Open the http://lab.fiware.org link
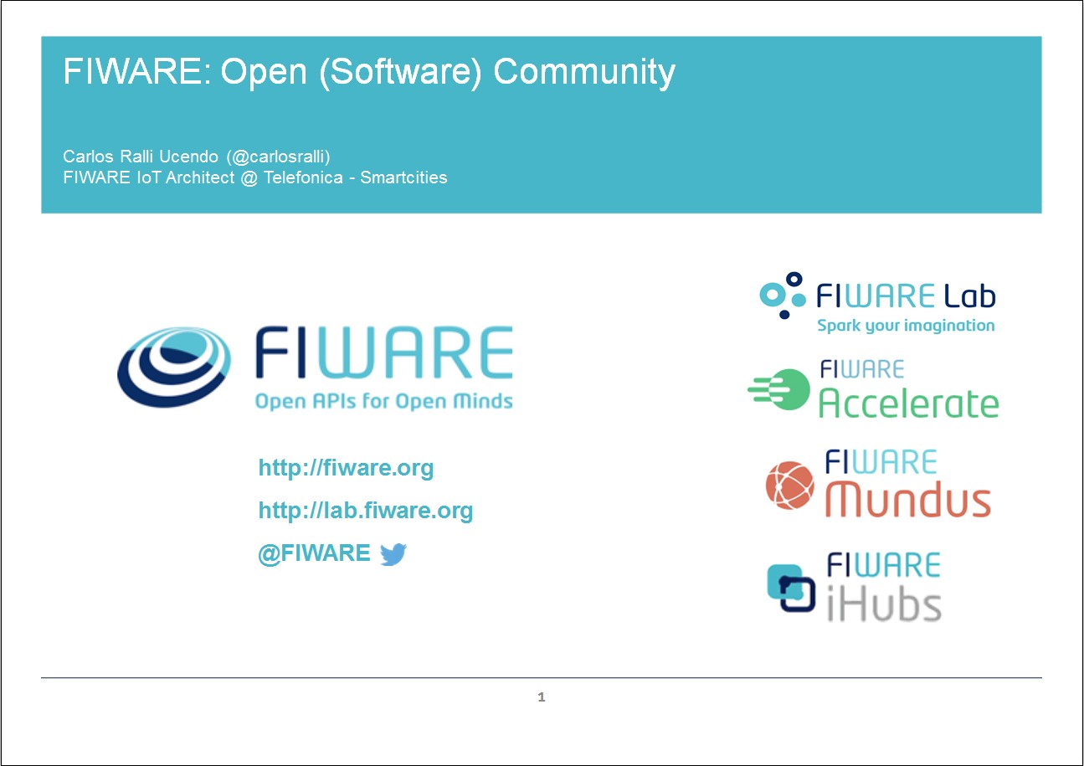This screenshot has width=1084, height=766. pyautogui.click(x=366, y=510)
